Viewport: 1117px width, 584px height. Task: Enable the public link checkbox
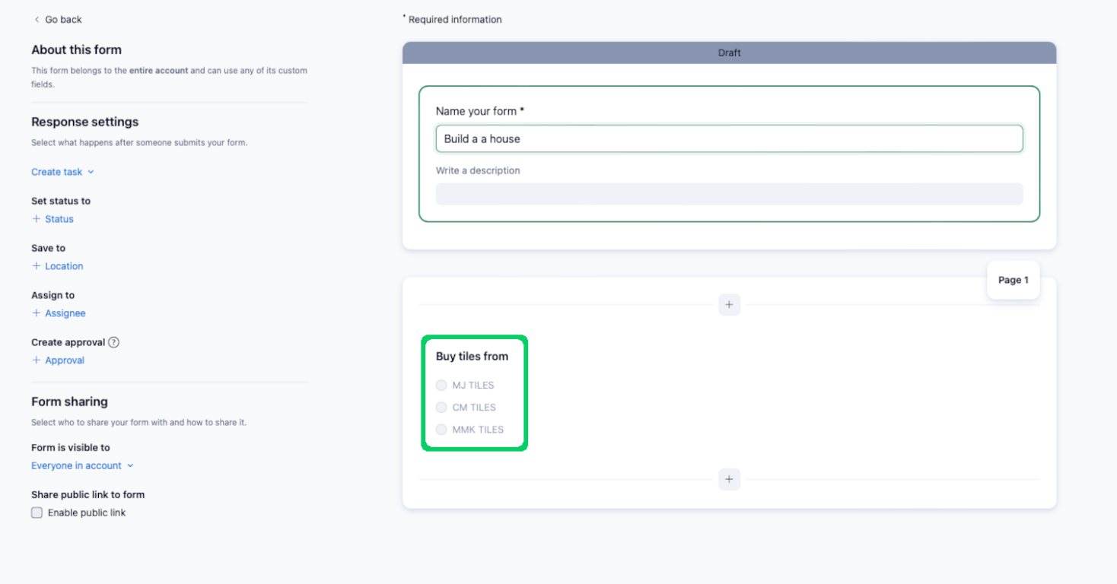(x=36, y=513)
